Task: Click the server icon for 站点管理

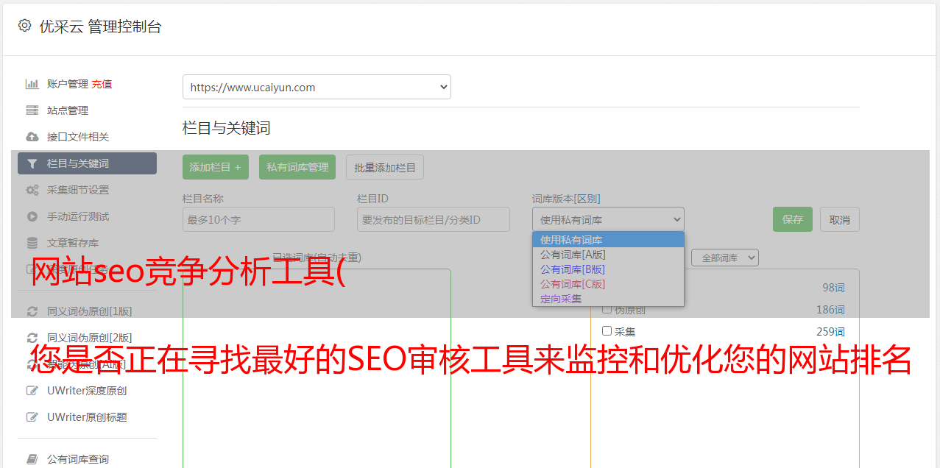Action: 32,110
